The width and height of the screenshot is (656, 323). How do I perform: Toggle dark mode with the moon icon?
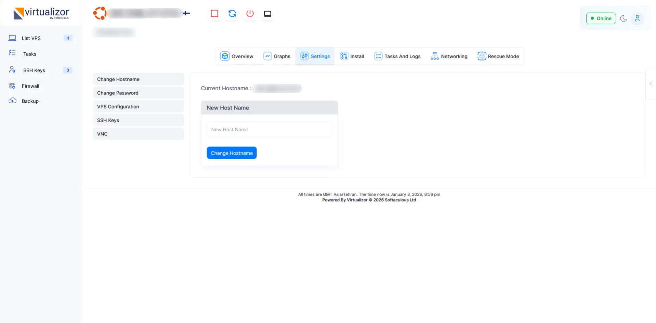coord(624,18)
